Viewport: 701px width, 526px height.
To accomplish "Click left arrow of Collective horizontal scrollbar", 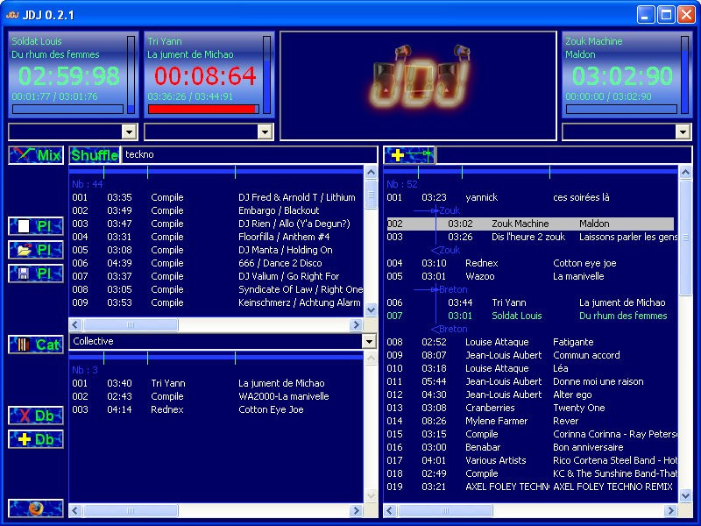I will pyautogui.click(x=75, y=510).
